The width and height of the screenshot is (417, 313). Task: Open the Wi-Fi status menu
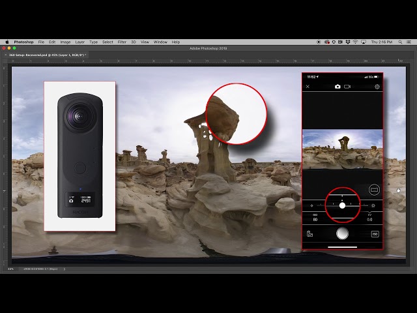355,42
